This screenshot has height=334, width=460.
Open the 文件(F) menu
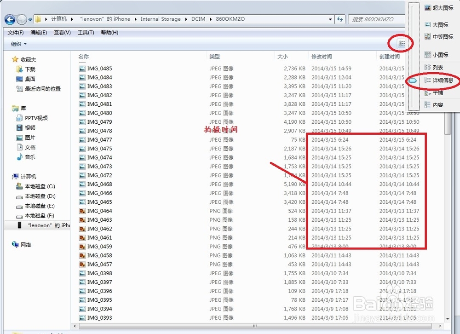click(16, 33)
